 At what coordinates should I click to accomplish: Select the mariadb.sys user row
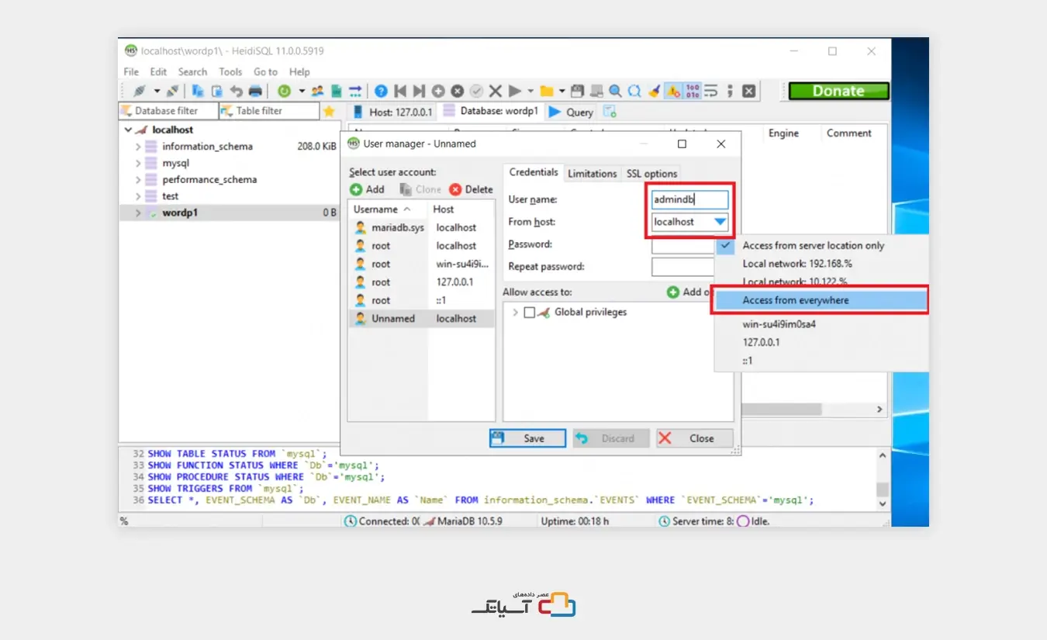pyautogui.click(x=421, y=227)
